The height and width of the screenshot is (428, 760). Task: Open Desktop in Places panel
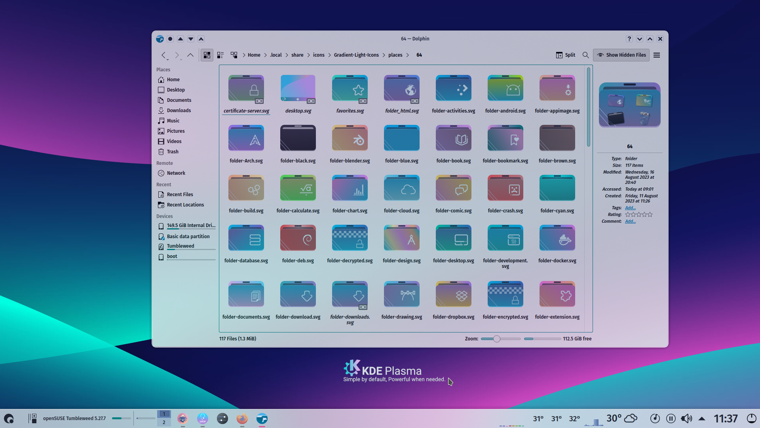(186, 90)
